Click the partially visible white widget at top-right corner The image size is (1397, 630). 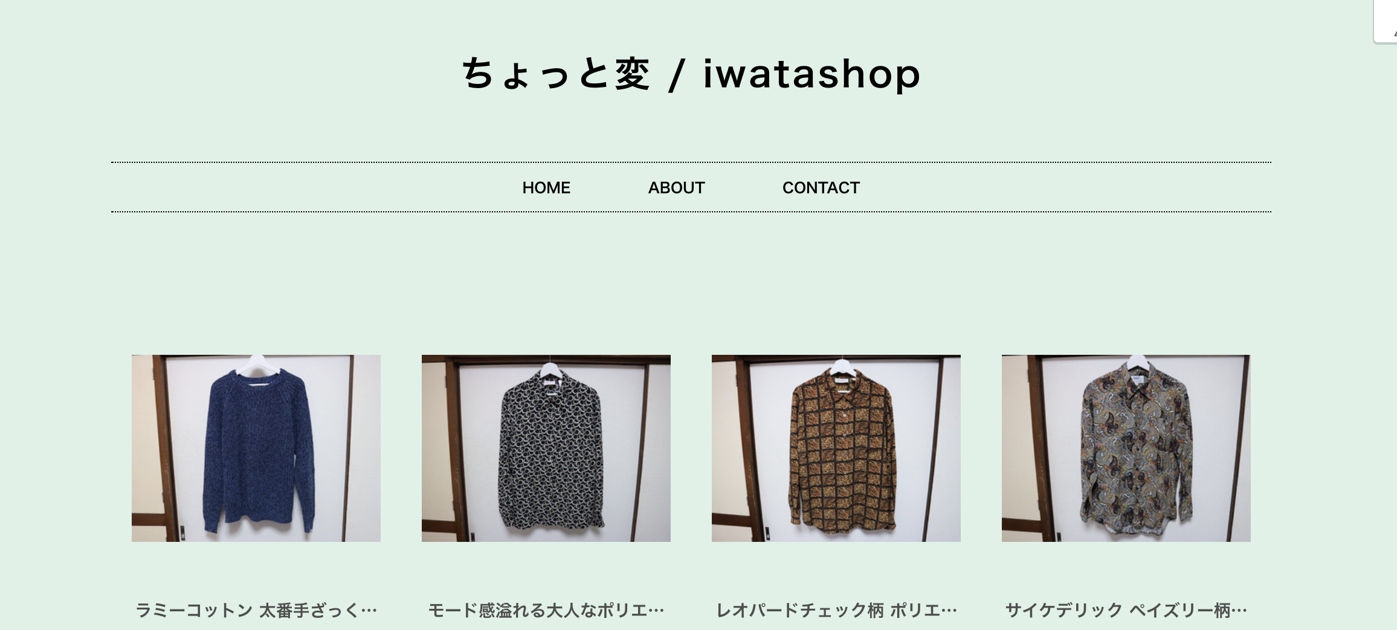(1386, 21)
